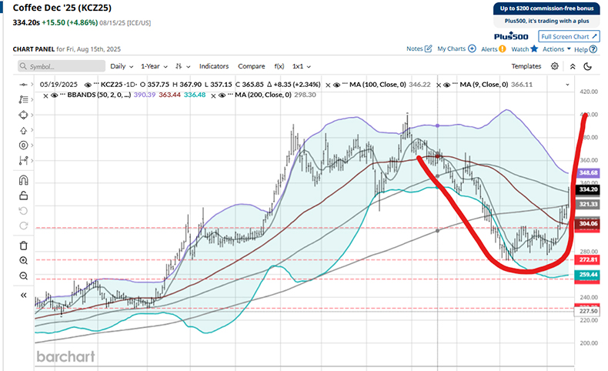The width and height of the screenshot is (608, 371).
Task: Switch to dark mode moon icon
Action: pos(587,67)
